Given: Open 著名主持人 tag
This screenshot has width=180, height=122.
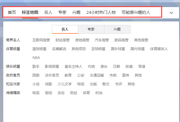Looking at the screenshot, I should pos(73,67).
